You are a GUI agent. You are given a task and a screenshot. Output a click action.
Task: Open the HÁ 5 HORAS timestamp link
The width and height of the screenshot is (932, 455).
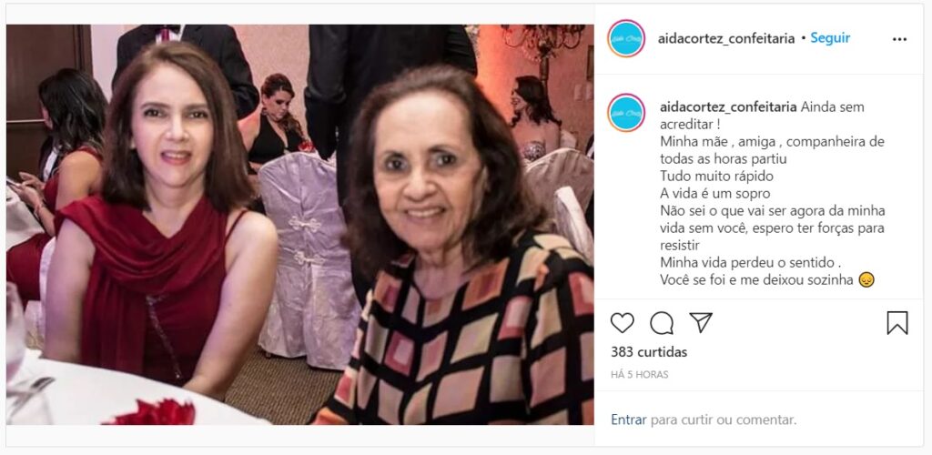pos(640,374)
